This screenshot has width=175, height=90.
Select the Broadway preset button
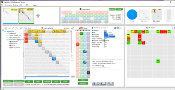click(47, 81)
